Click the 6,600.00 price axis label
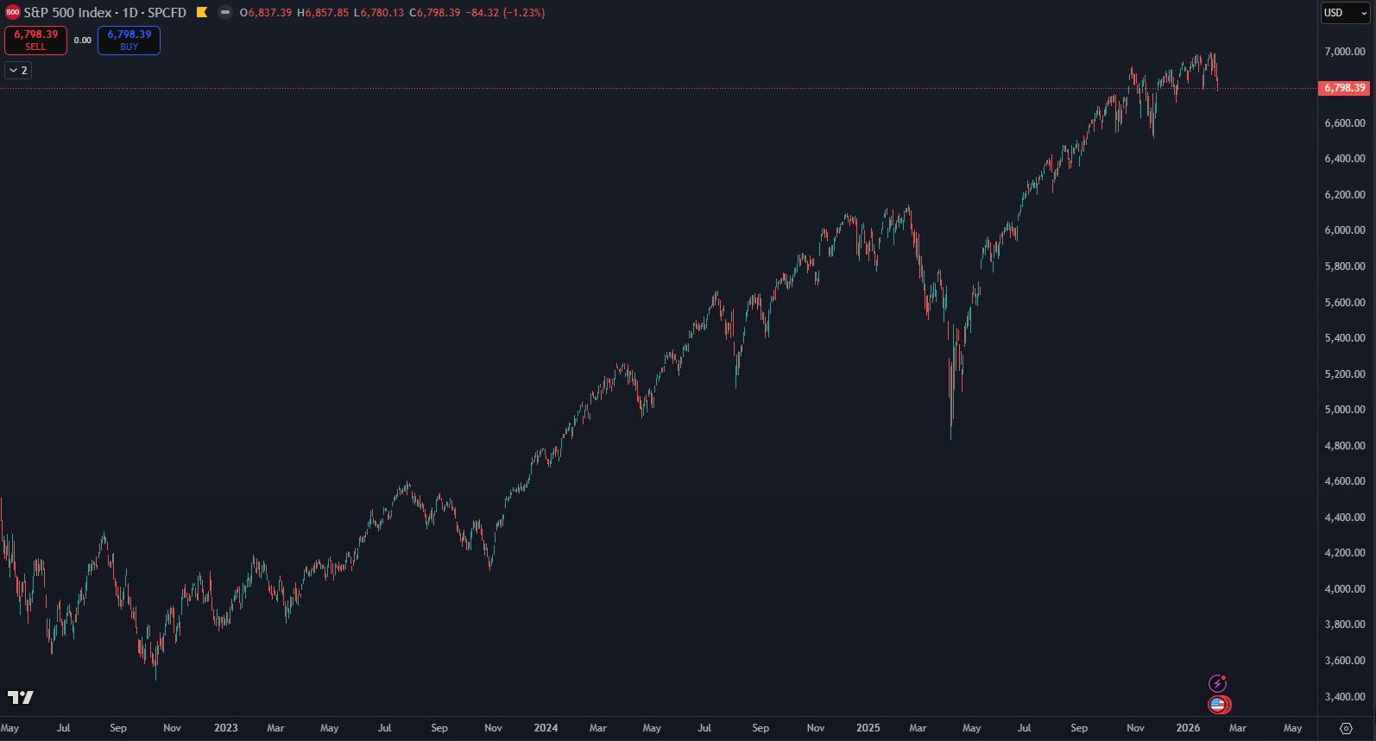1376x741 pixels. tap(1345, 123)
